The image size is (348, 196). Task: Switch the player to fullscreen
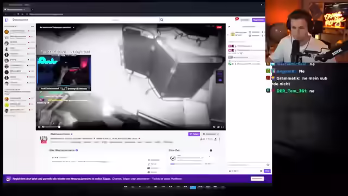click(x=222, y=127)
